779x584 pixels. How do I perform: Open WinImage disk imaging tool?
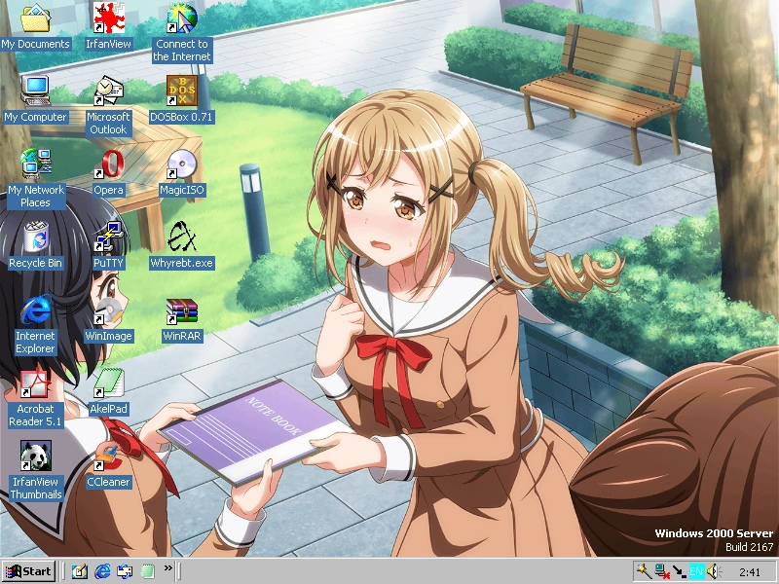[108, 310]
